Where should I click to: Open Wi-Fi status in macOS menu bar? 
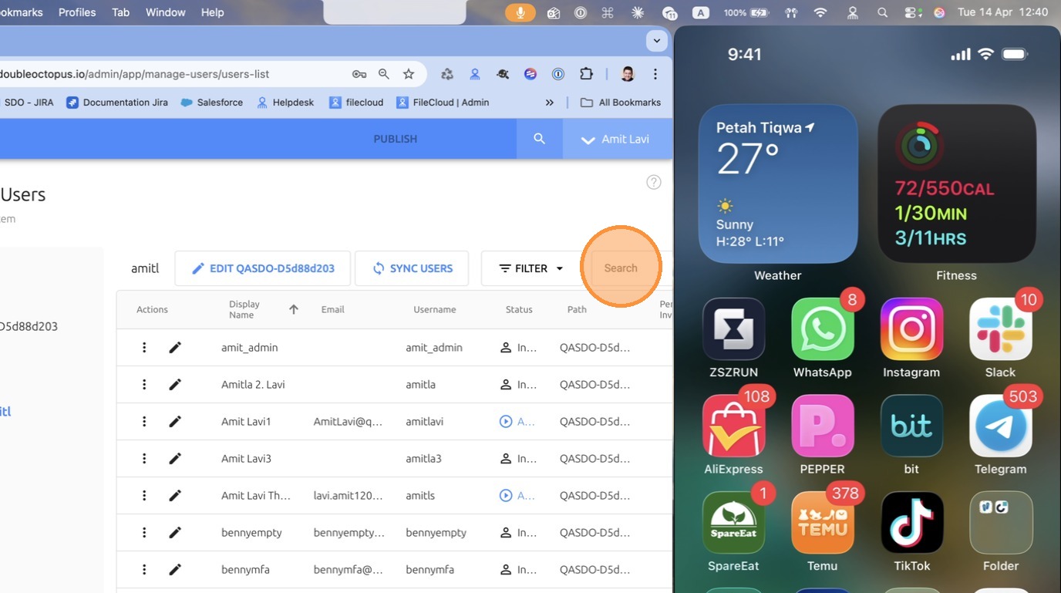point(820,12)
